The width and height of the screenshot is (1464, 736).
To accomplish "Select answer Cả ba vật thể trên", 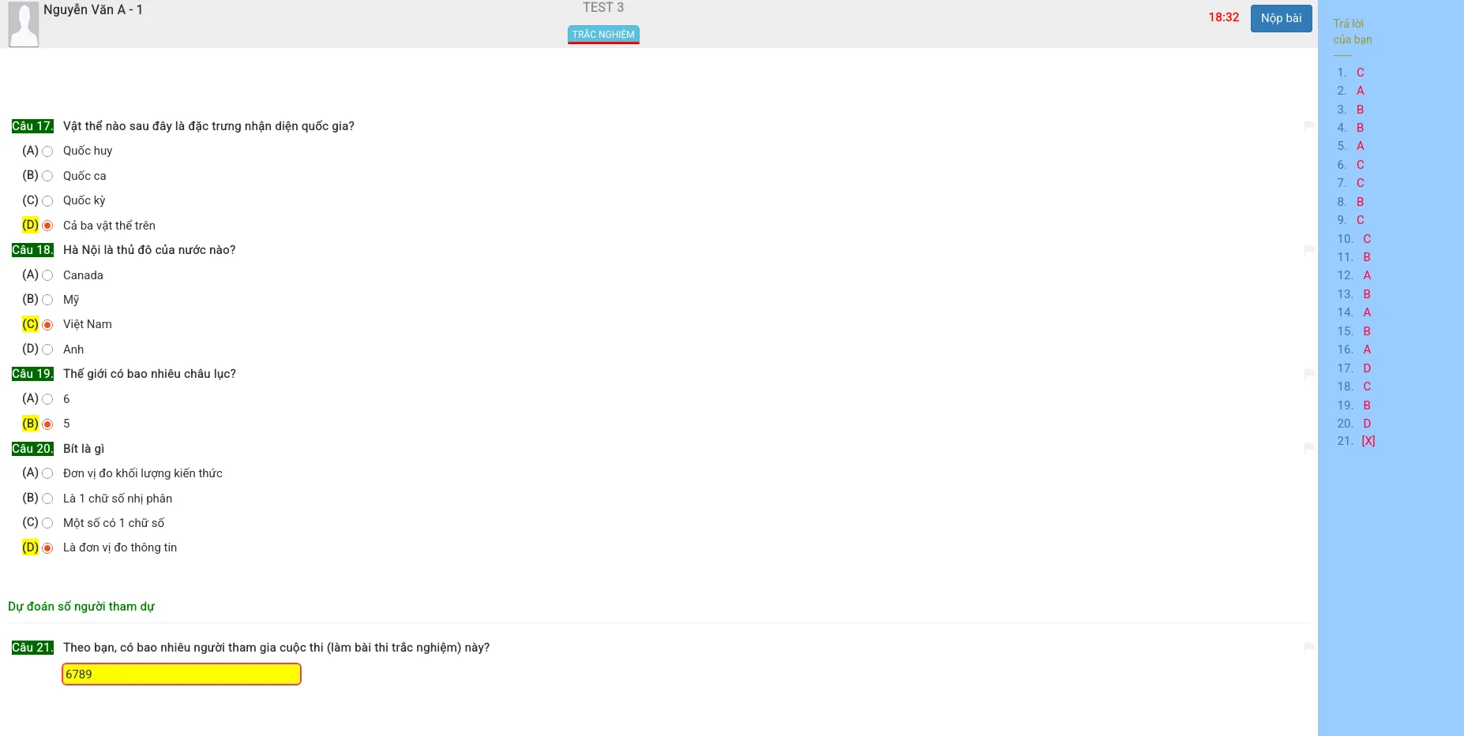I will tap(47, 226).
